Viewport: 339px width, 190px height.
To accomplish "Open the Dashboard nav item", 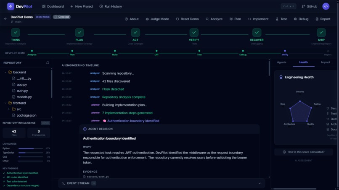I will [x=53, y=6].
